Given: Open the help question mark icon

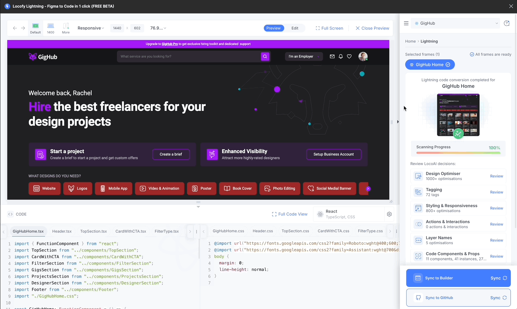Looking at the screenshot, I should pyautogui.click(x=507, y=23).
